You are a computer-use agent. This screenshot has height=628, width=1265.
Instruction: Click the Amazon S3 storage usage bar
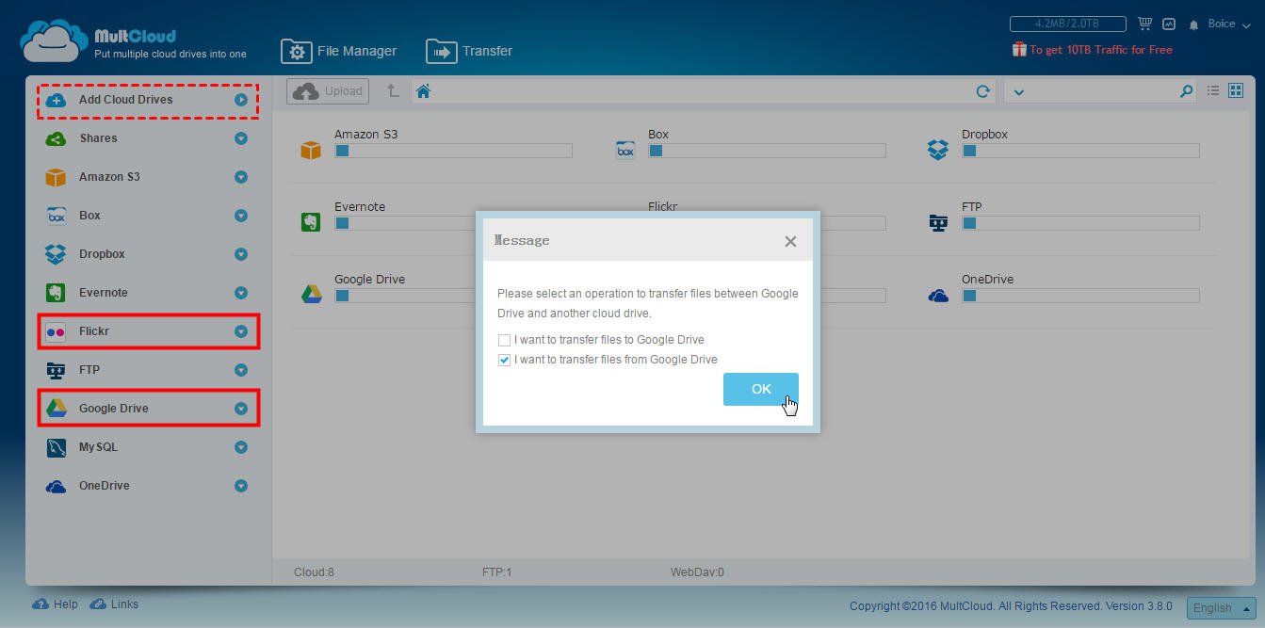(x=453, y=151)
